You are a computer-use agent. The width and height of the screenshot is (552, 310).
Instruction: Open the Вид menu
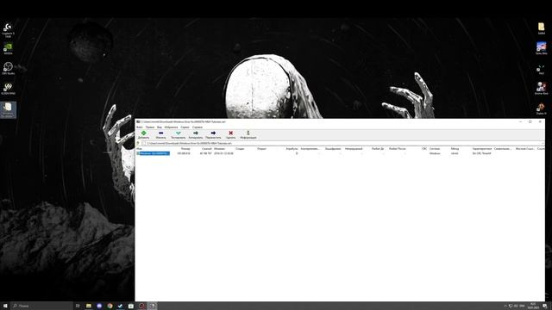[x=160, y=127]
